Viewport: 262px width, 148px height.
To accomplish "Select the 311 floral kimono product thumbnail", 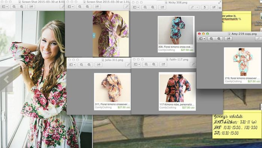I will [x=112, y=88].
